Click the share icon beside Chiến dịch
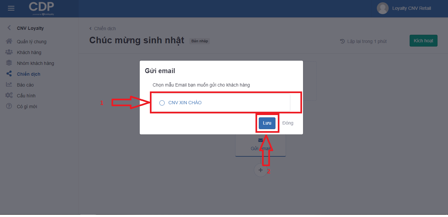Screen dimensions: 448x217 click(9, 74)
